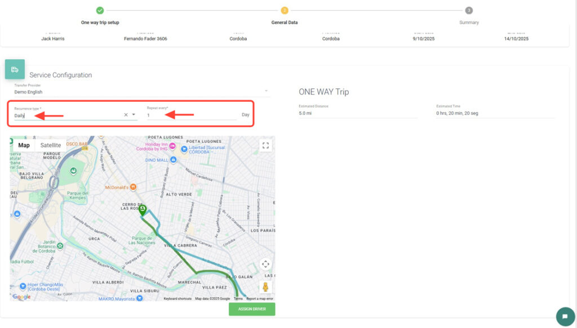This screenshot has width=577, height=328.
Task: Clear the Daily recurrence type selection
Action: coord(126,115)
